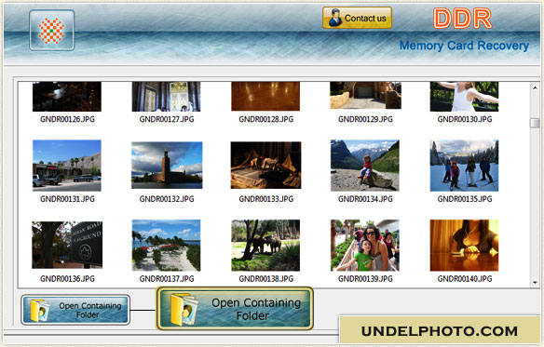
Task: Select thumbnail GNDR00128.JPG
Action: [265, 97]
